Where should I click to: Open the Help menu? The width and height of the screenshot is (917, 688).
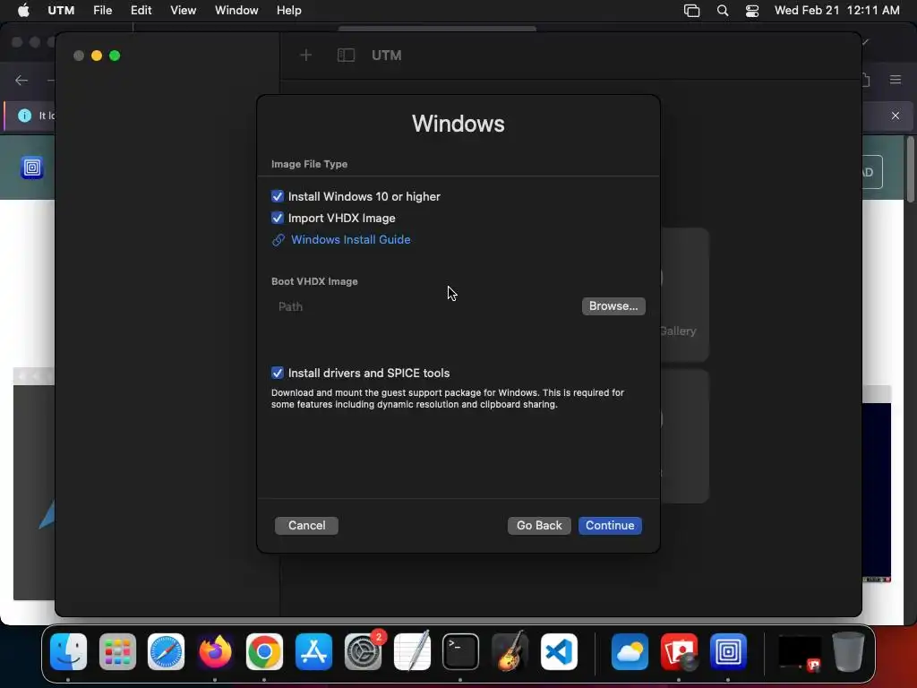click(289, 11)
